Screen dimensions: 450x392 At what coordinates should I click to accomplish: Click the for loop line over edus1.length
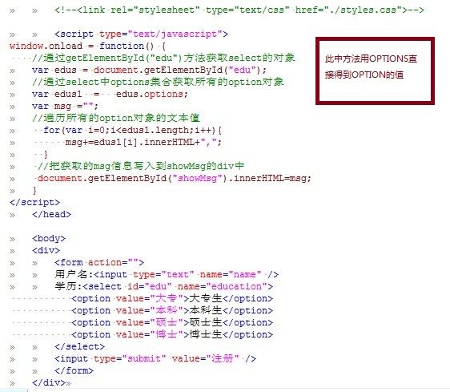click(x=132, y=131)
